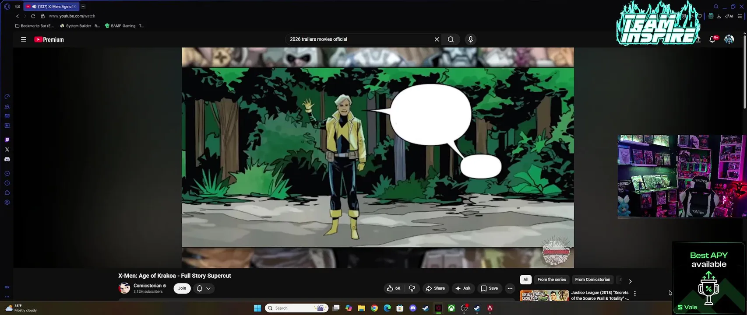Open YouTube notifications bell
Screen dimensions: 747x315
[713, 39]
